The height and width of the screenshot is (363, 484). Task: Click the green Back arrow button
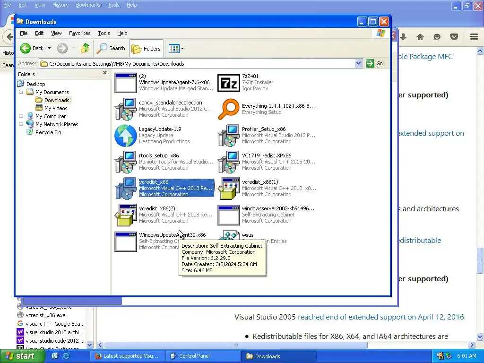pos(26,48)
